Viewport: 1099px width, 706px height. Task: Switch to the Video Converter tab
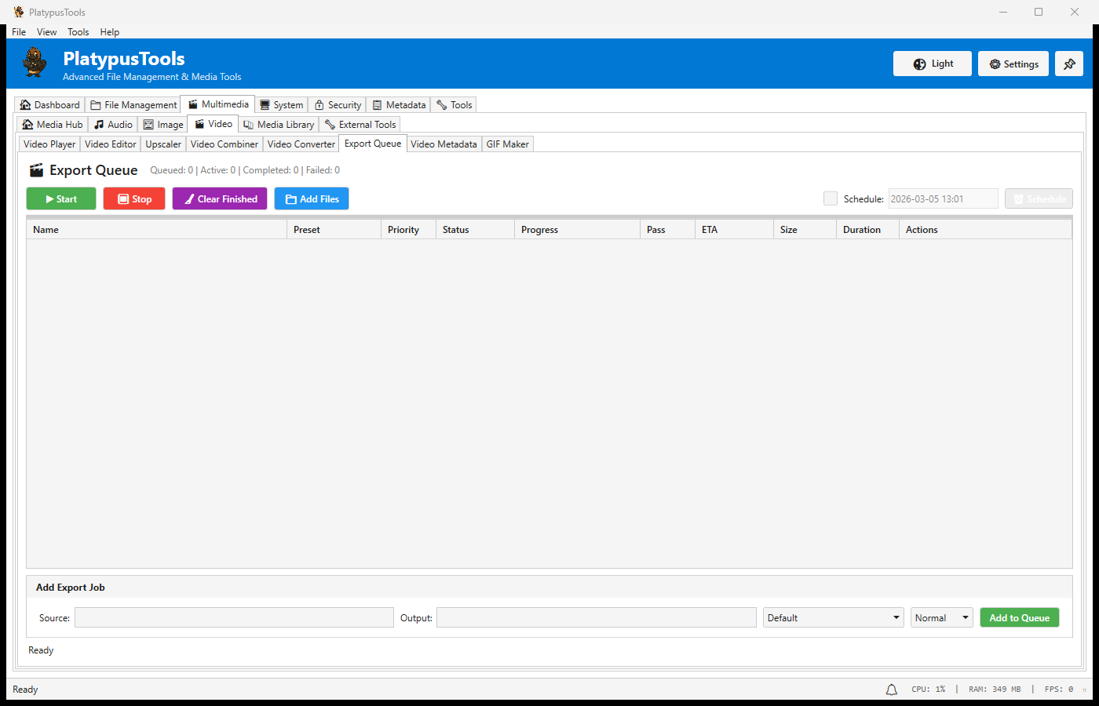(x=301, y=144)
